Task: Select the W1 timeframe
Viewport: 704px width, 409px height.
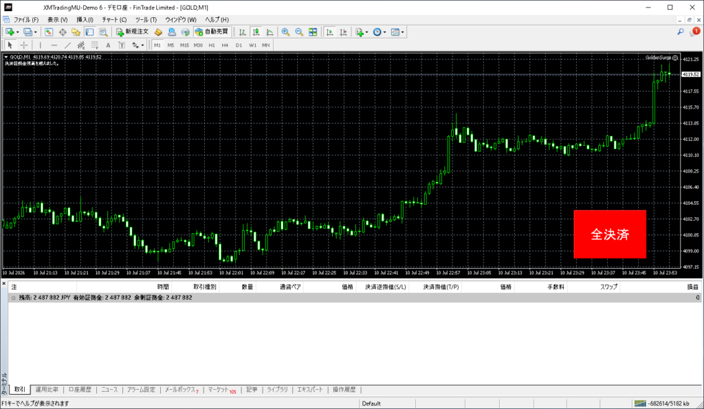Action: tap(252, 45)
